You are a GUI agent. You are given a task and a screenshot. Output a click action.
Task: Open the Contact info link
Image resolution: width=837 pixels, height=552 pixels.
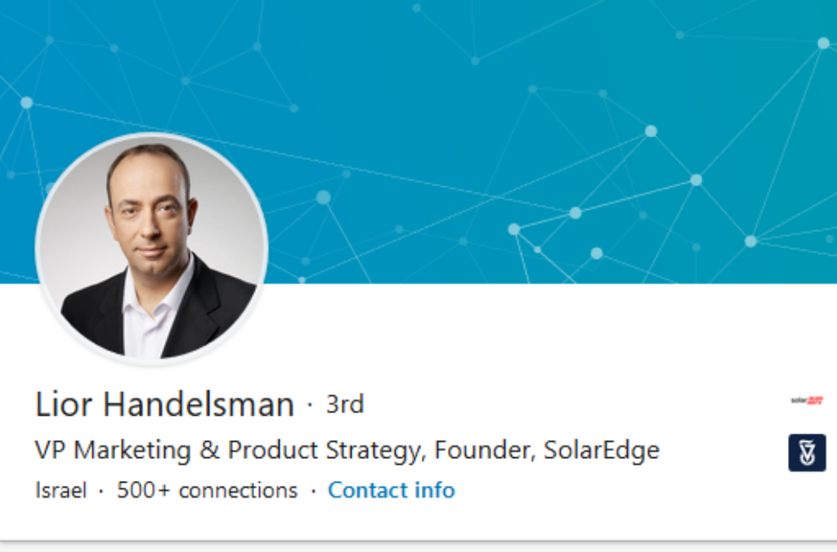[391, 490]
